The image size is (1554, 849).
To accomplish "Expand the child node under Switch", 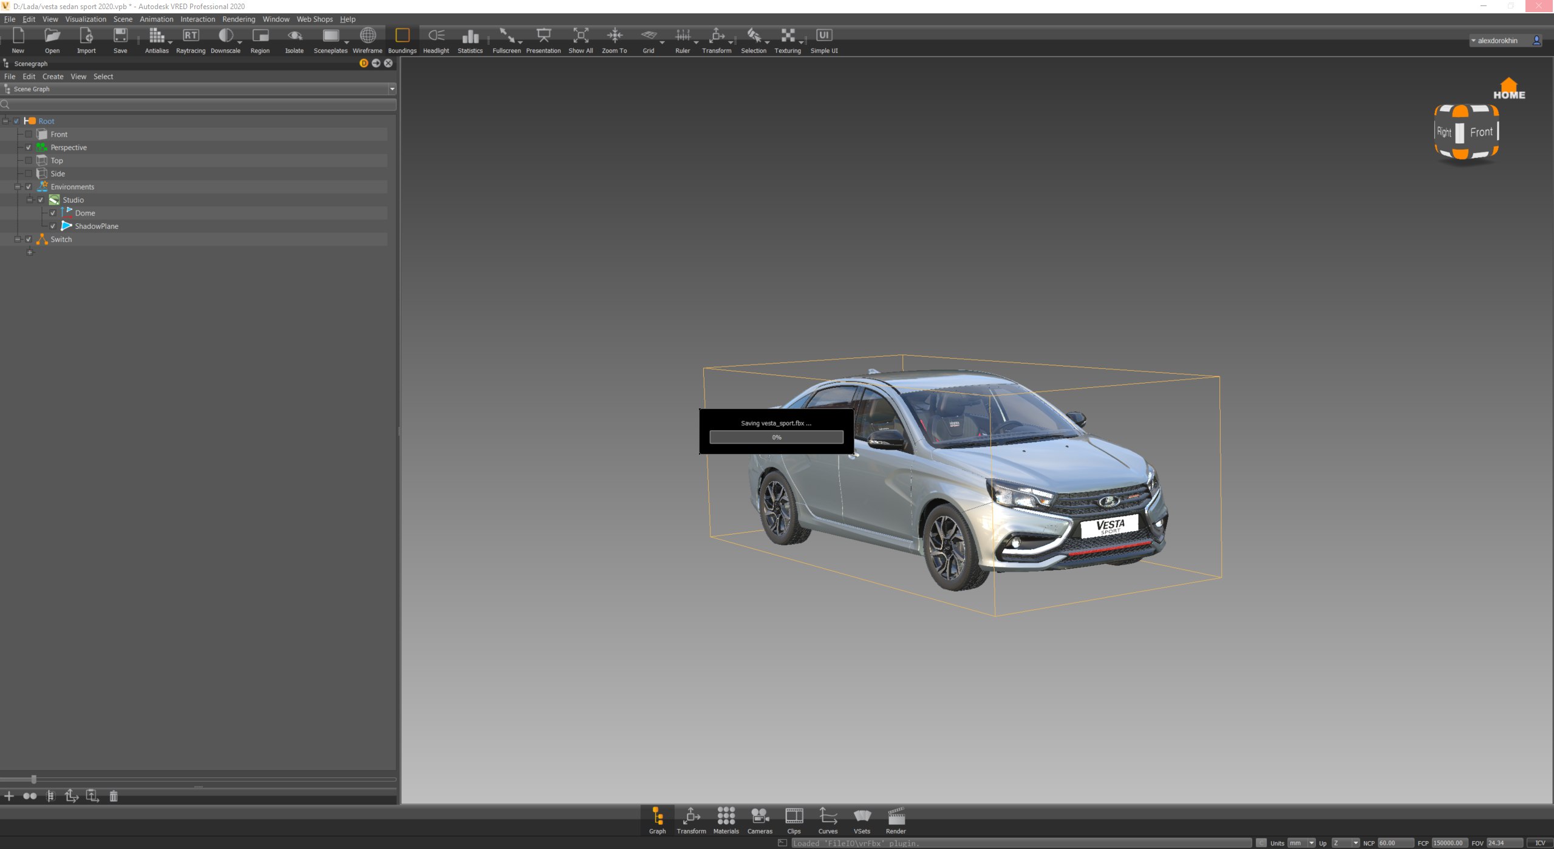I will pyautogui.click(x=30, y=252).
